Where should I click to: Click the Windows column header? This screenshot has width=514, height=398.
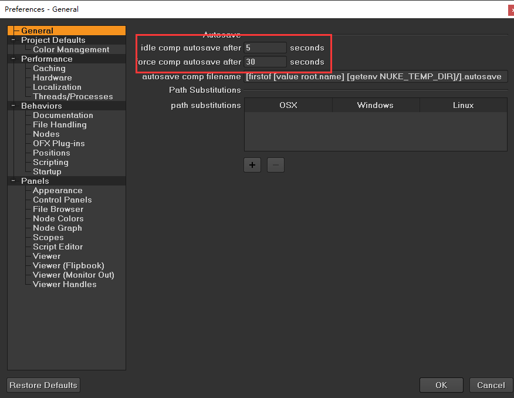(376, 105)
